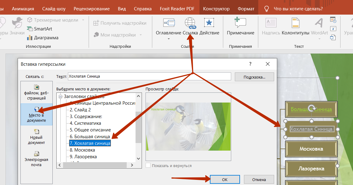The height and width of the screenshot is (185, 353).
Task: Open Foxit Reader PDF tab
Action: click(177, 9)
